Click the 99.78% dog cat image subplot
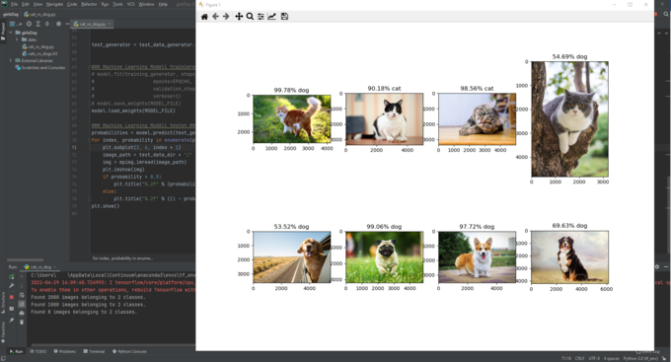The image size is (671, 362). [292, 119]
